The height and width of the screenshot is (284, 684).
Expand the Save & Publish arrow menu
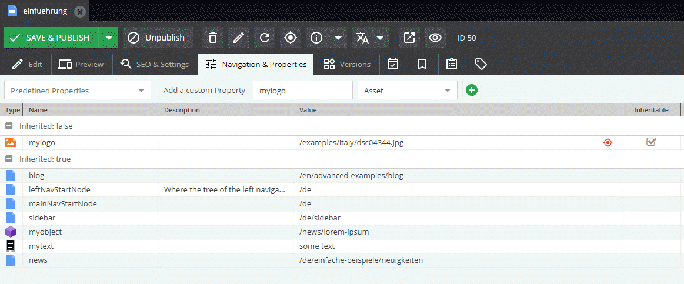(108, 38)
